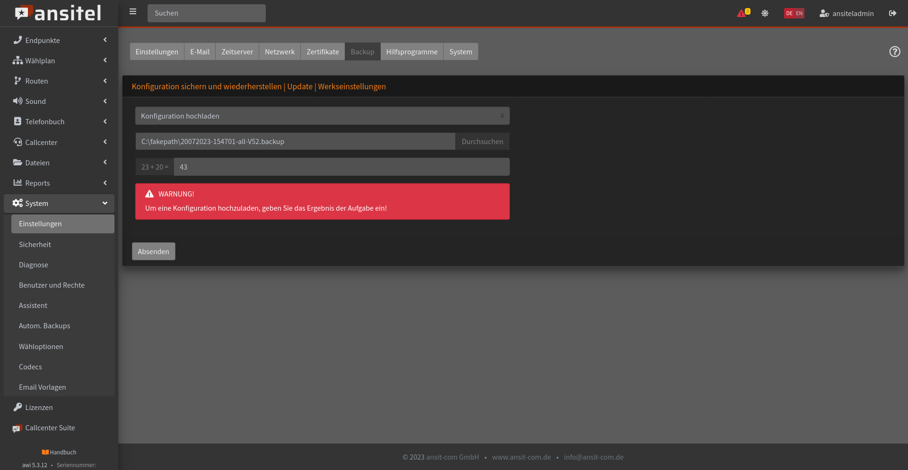Click the captcha result input field

(341, 167)
